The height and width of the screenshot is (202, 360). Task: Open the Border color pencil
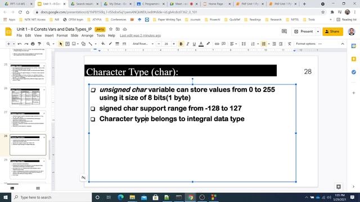(x=110, y=44)
